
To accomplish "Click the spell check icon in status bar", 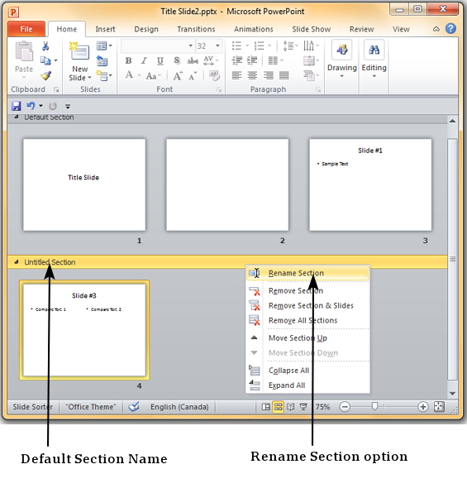I will click(134, 407).
